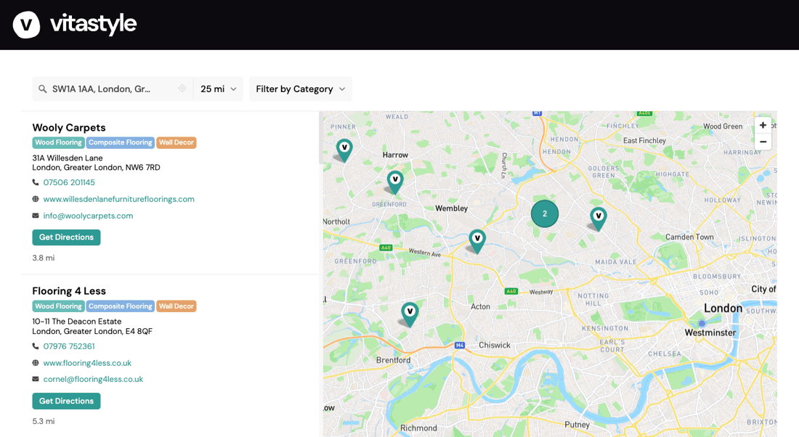Select the Composite Flooring tag on Wooly Carpets

(x=120, y=142)
